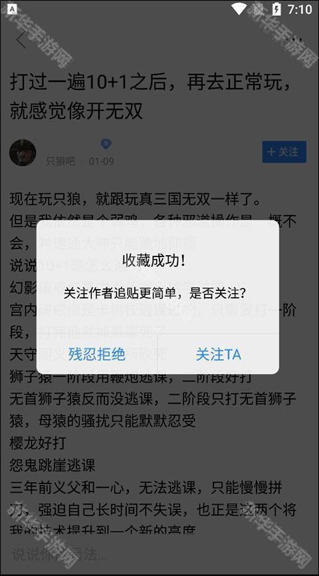Screen dimensions: 319x576
Task: Choose '关注TA' to follow the author
Action: coord(219,354)
